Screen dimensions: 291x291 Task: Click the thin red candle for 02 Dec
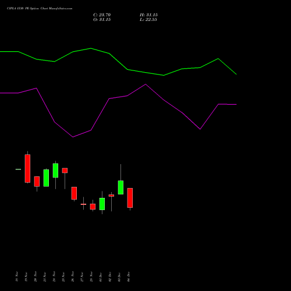coord(111,196)
